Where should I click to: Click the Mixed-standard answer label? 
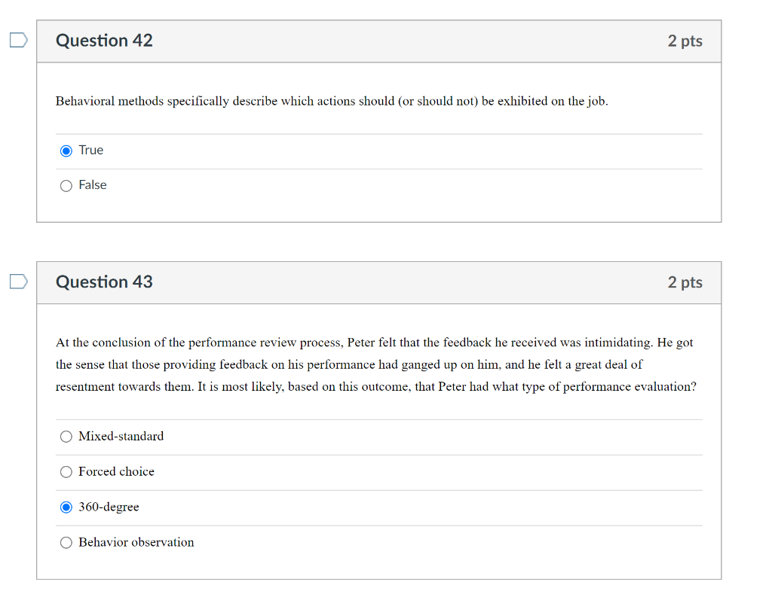click(x=121, y=437)
